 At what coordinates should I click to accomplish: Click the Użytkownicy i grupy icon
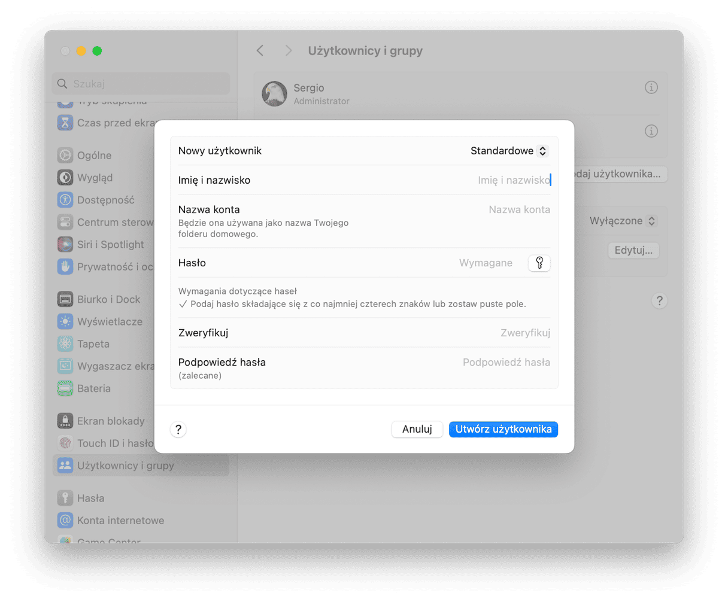[65, 465]
